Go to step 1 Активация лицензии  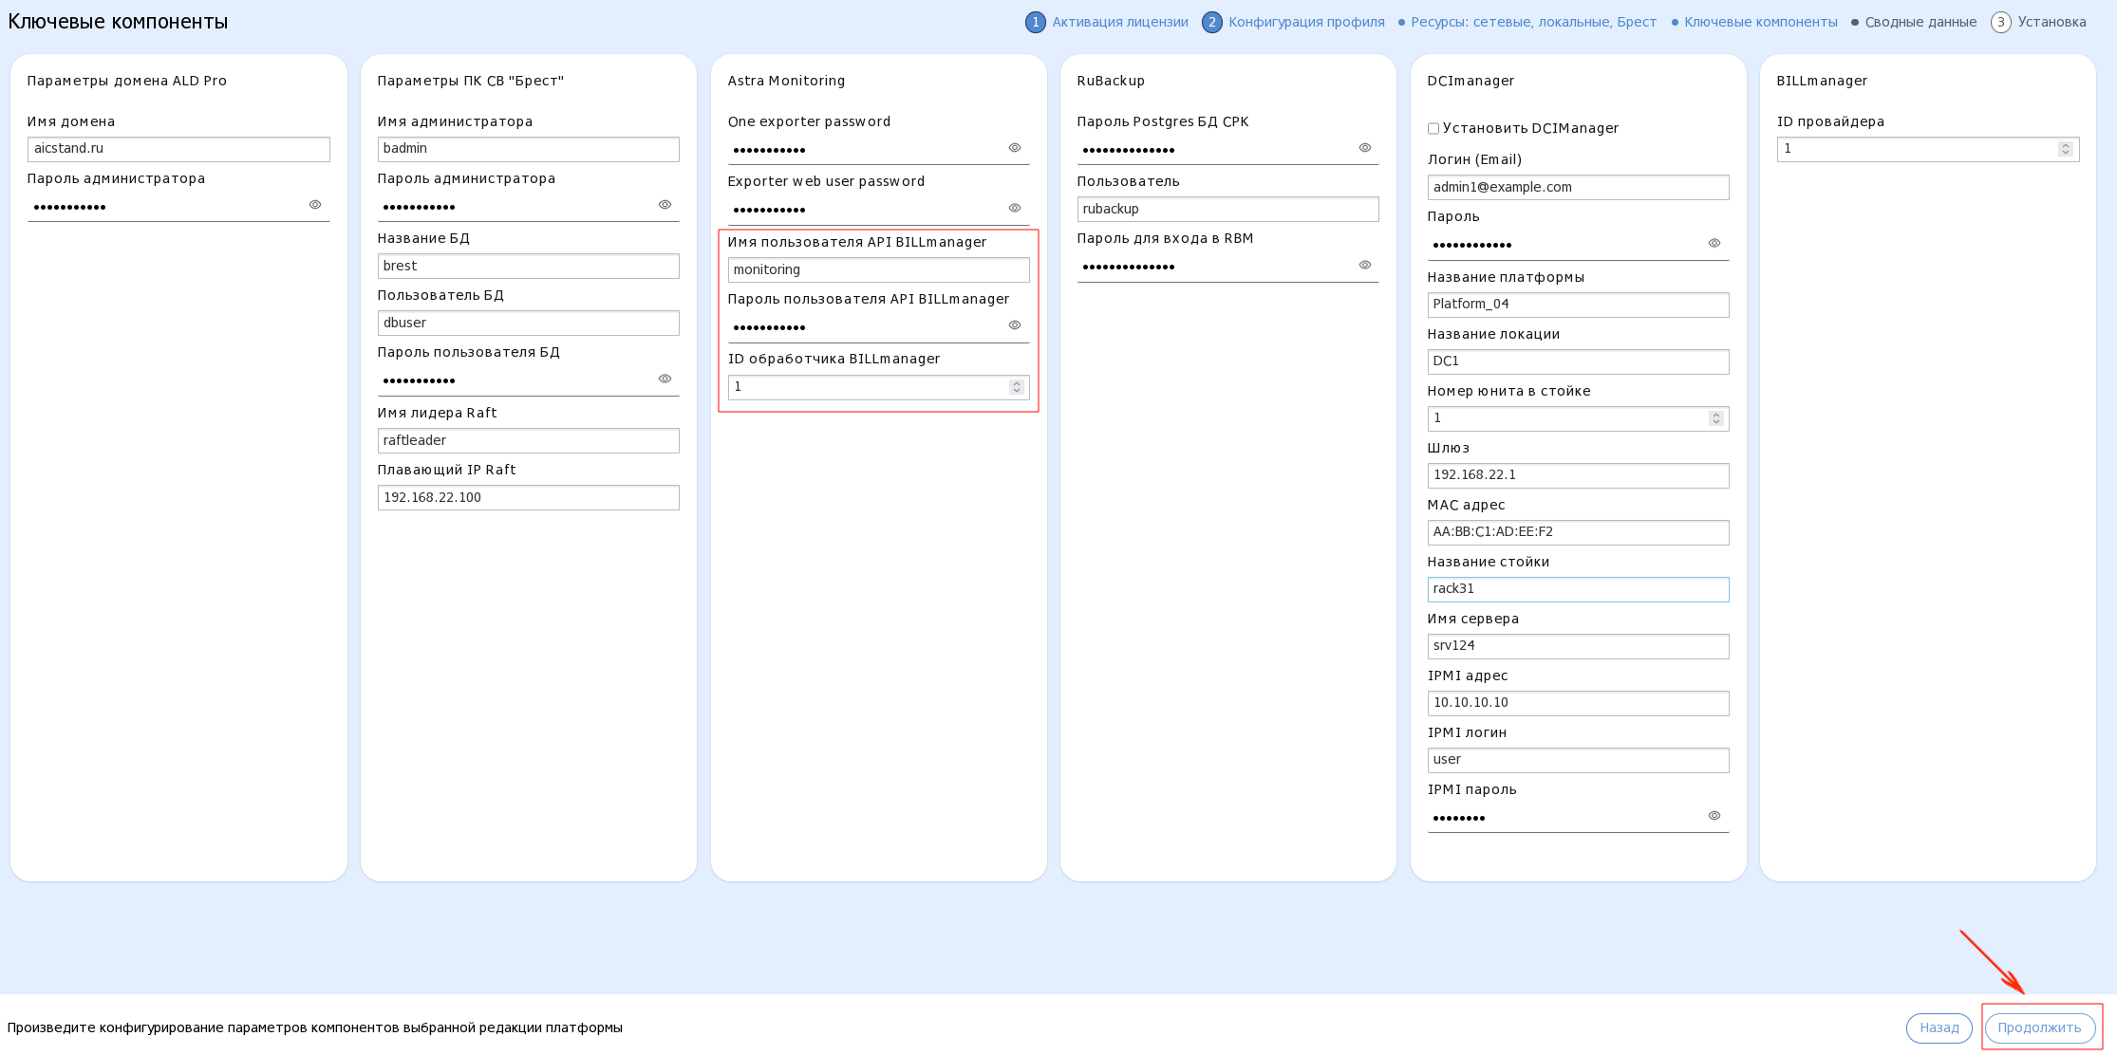point(1107,22)
